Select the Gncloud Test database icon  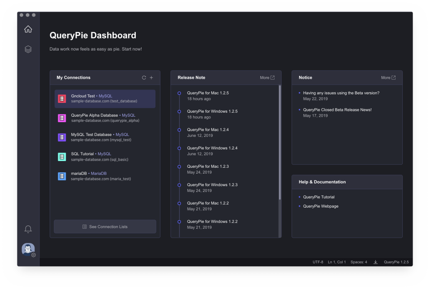pos(62,98)
